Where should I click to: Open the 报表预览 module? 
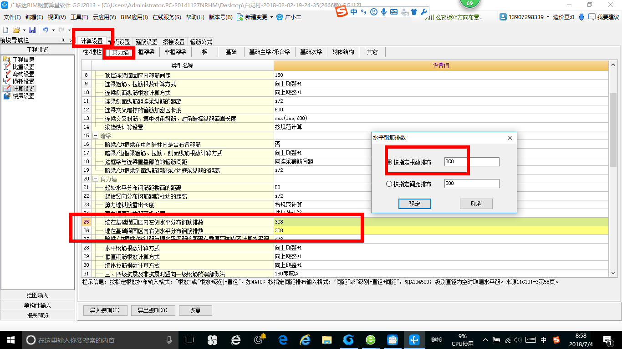pos(38,315)
